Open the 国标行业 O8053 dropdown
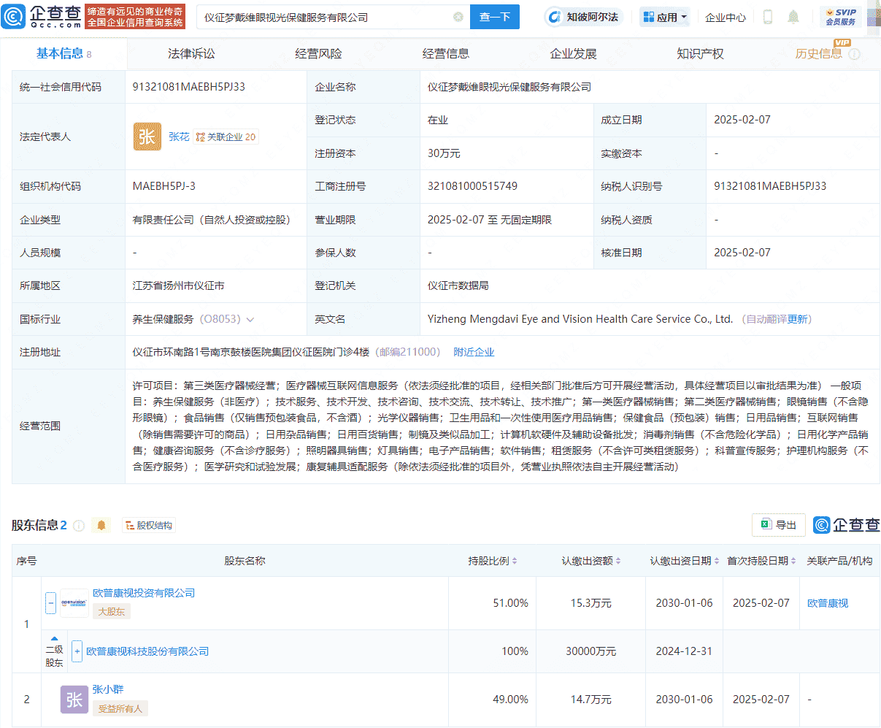Screen dimensions: 881x728 coord(250,319)
